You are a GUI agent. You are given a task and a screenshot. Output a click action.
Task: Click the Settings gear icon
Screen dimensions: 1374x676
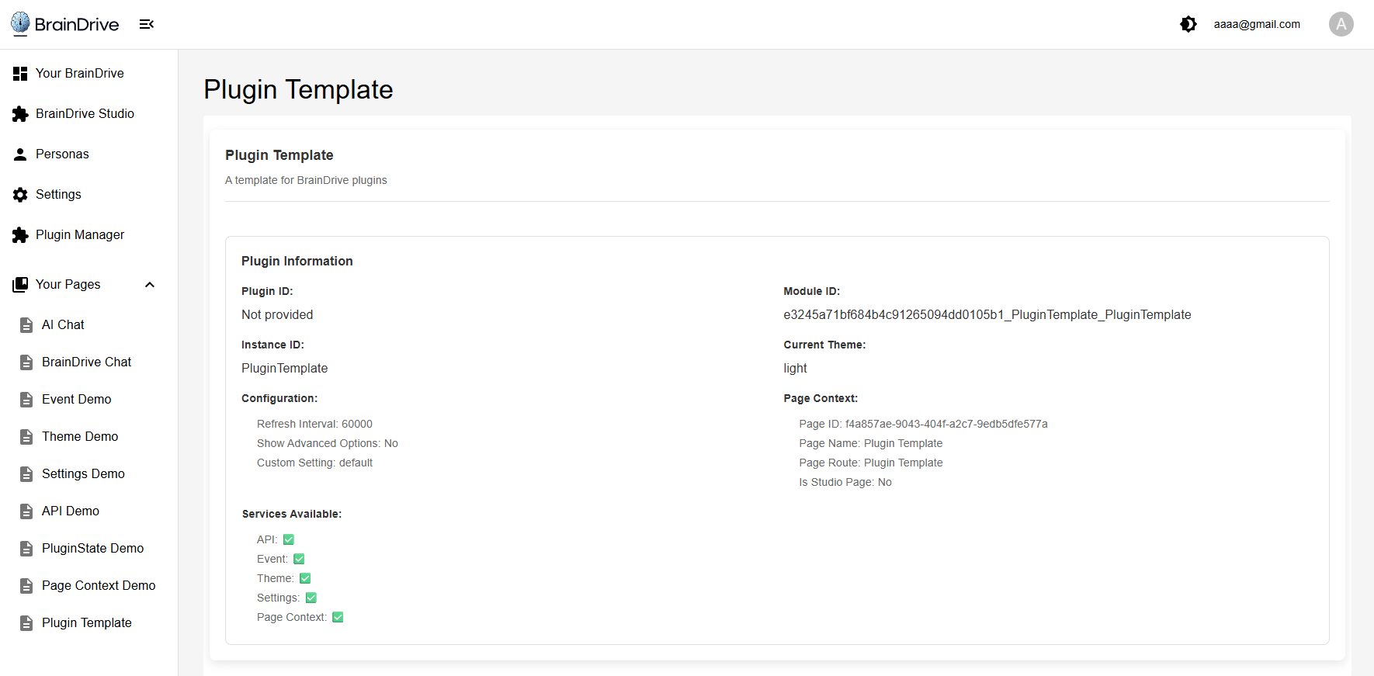click(20, 195)
